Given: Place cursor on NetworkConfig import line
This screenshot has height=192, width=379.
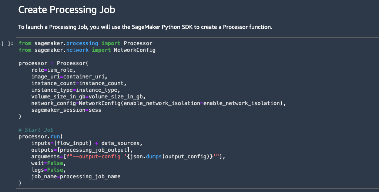Looking at the screenshot, I should coord(87,50).
